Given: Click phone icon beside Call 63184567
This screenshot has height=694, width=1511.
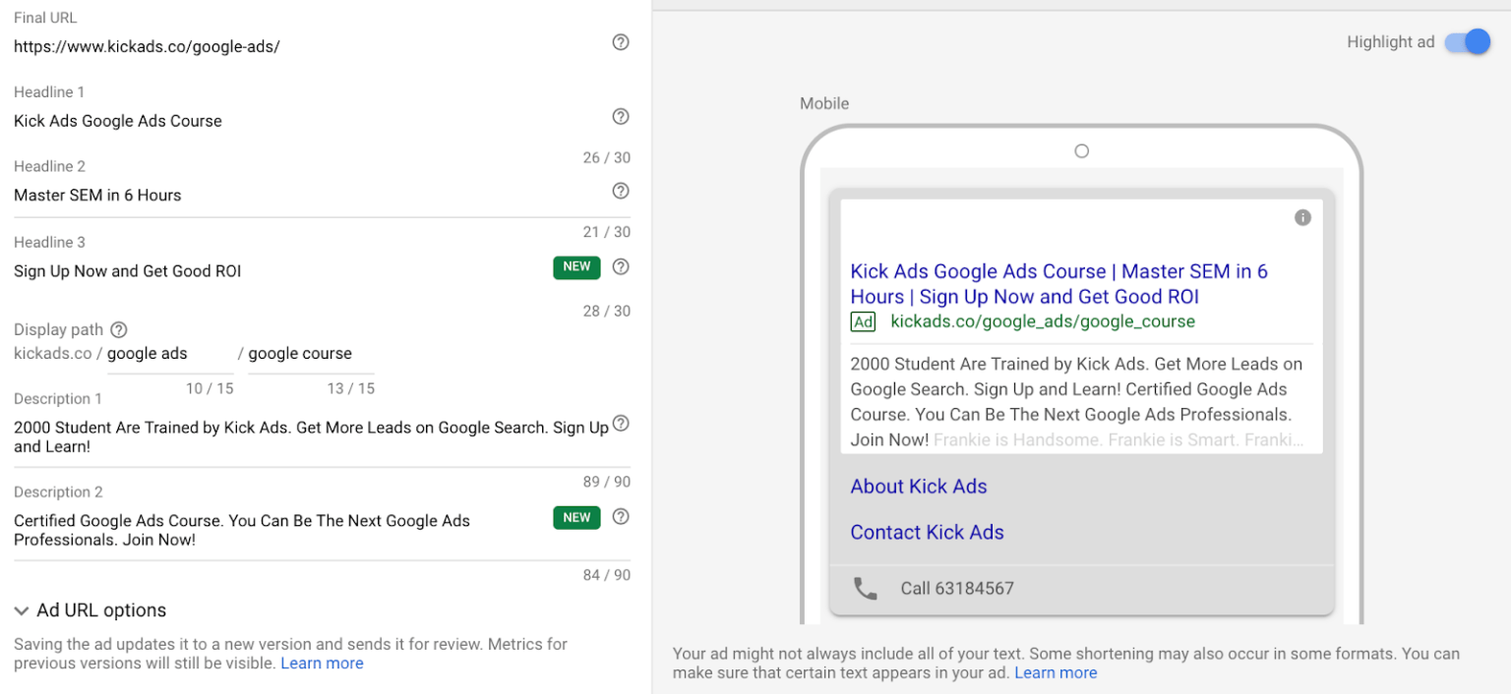Looking at the screenshot, I should (866, 589).
